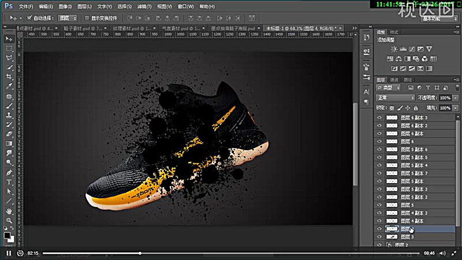
Task: Mute the video volume
Action: tap(442, 253)
